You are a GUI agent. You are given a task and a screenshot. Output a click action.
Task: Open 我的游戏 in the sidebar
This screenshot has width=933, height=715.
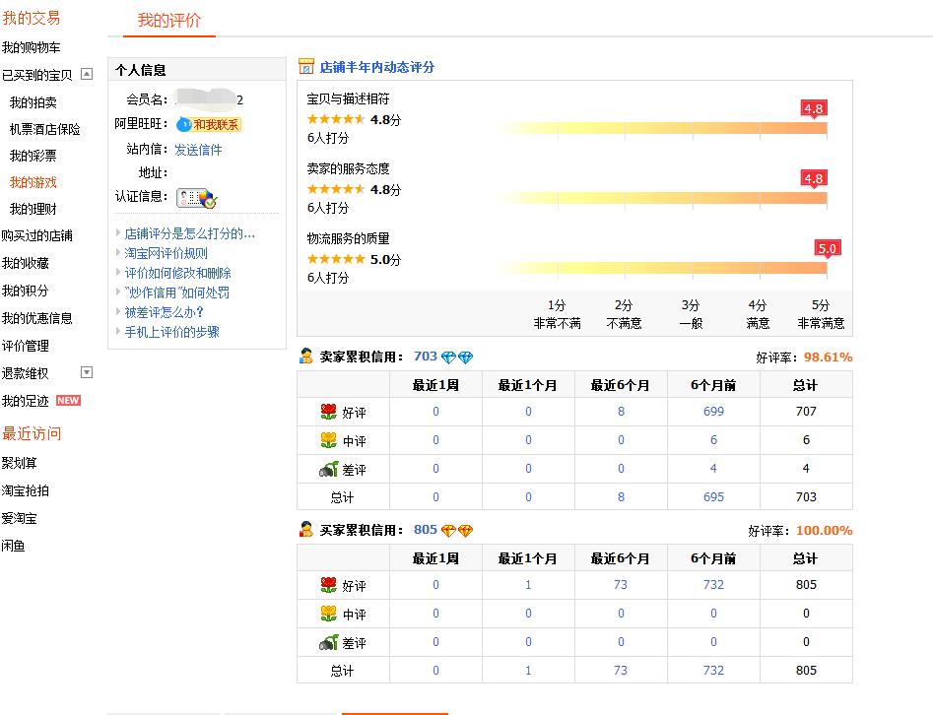[x=33, y=182]
